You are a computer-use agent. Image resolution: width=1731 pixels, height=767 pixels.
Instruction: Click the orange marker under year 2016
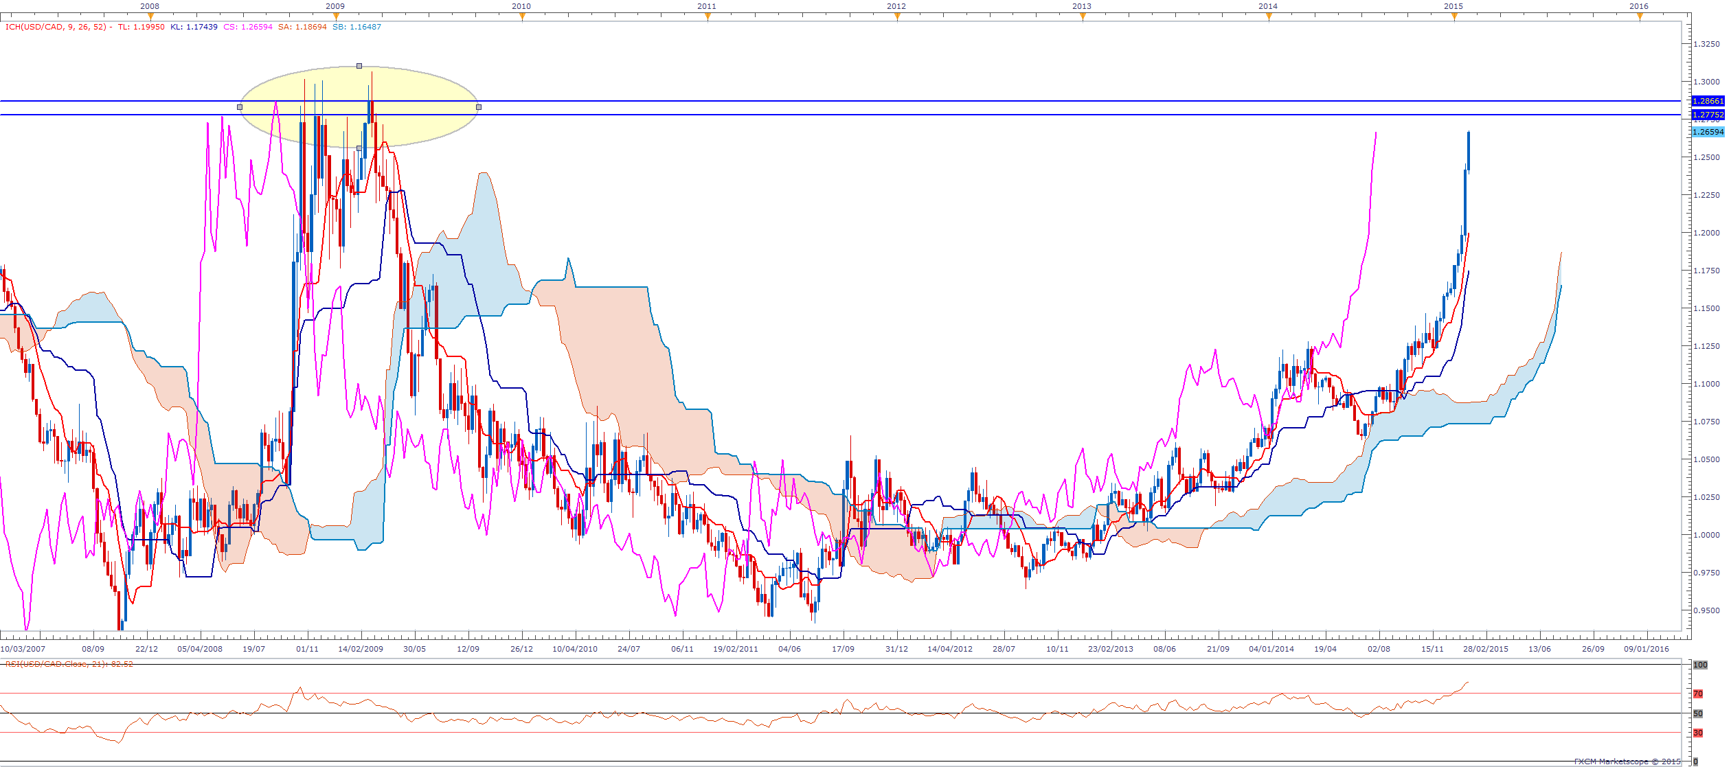[x=1640, y=17]
